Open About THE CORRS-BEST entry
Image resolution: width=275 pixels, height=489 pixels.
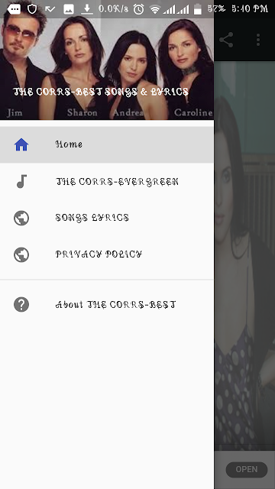pos(107,304)
